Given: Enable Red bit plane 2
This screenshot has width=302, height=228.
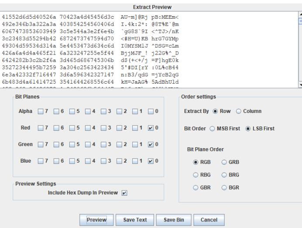Looking at the screenshot, I should click(119, 128).
